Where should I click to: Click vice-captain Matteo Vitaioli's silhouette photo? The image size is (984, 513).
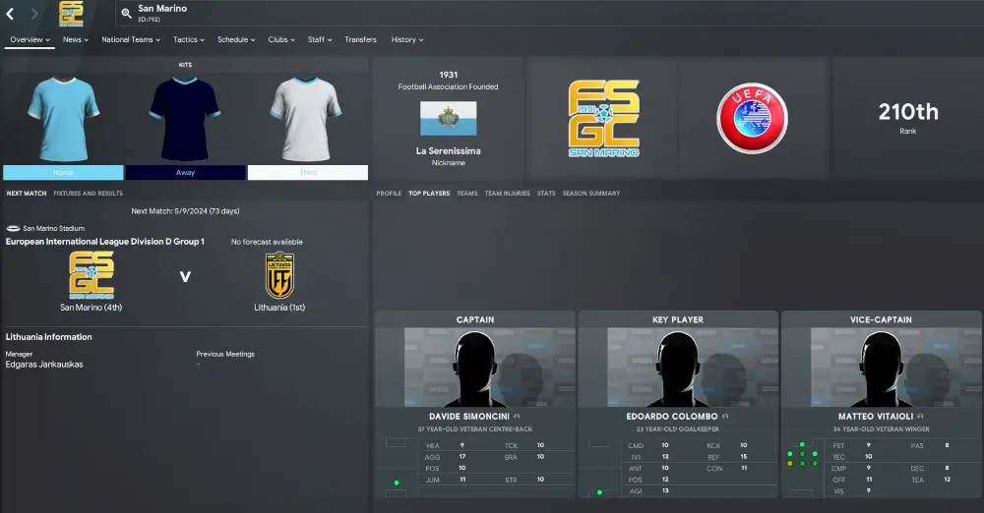[881, 369]
